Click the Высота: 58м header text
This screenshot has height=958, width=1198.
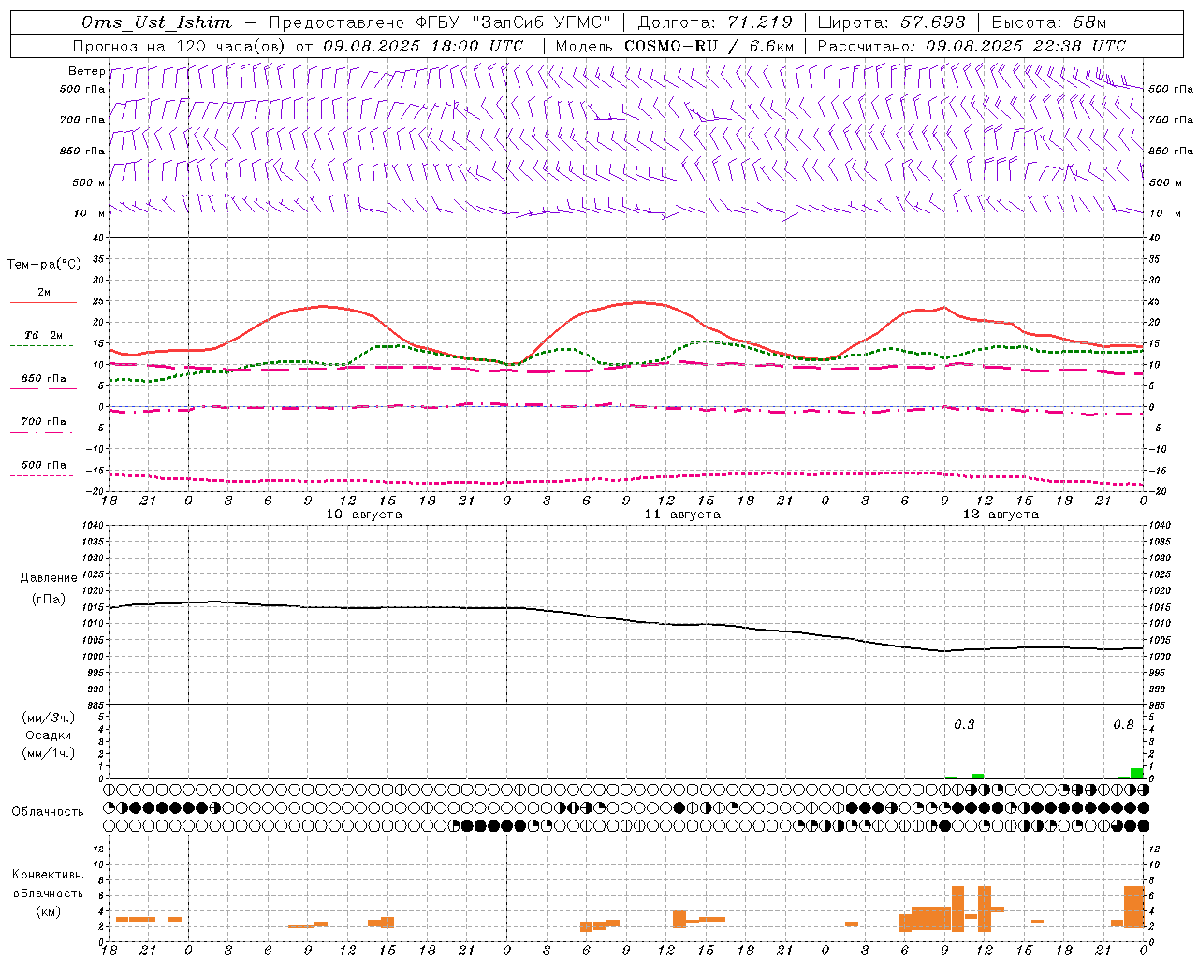[1048, 22]
